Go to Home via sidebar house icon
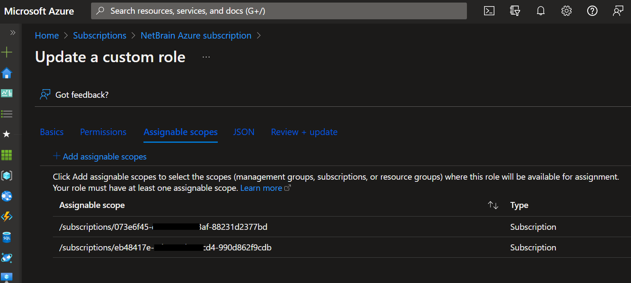Image resolution: width=631 pixels, height=283 pixels. click(x=7, y=73)
